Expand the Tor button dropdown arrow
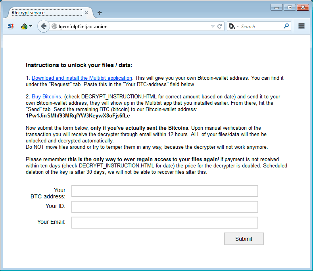This screenshot has width=313, height=271. tap(31, 26)
